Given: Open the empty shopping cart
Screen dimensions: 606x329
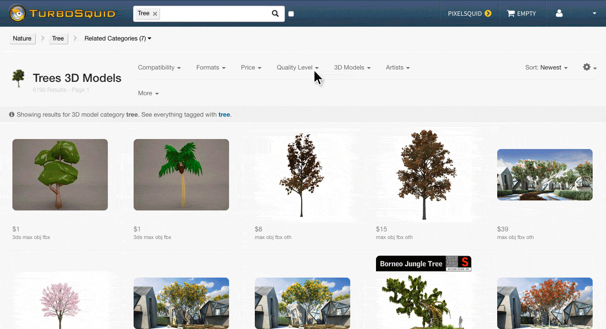Looking at the screenshot, I should (522, 14).
